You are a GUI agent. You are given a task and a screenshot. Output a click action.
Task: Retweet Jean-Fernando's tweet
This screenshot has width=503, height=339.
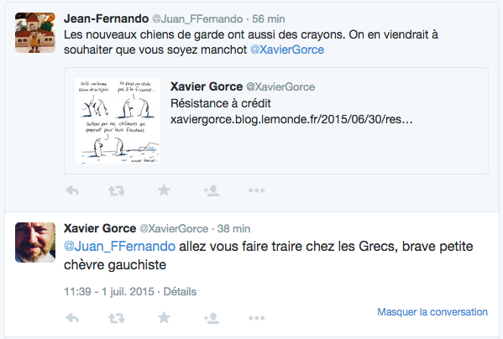pyautogui.click(x=117, y=190)
